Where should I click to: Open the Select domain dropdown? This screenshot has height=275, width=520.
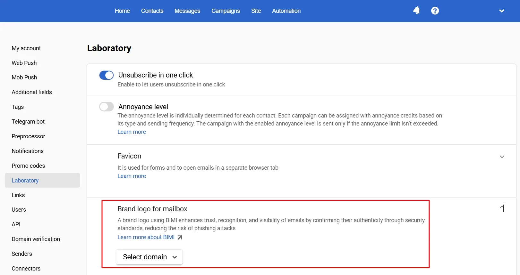tap(149, 257)
